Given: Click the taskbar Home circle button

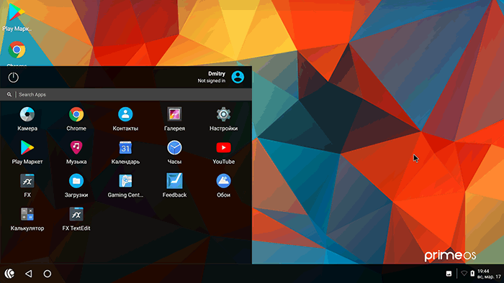Looking at the screenshot, I should coord(48,274).
